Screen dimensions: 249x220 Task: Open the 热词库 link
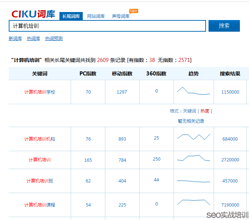(34, 39)
